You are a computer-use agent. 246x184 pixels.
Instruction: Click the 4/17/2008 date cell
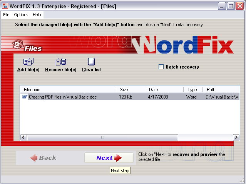pos(158,97)
